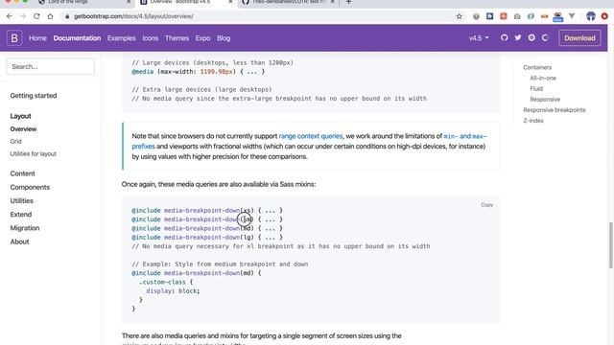Click display: block; code line
The height and width of the screenshot is (345, 614).
[173, 290]
